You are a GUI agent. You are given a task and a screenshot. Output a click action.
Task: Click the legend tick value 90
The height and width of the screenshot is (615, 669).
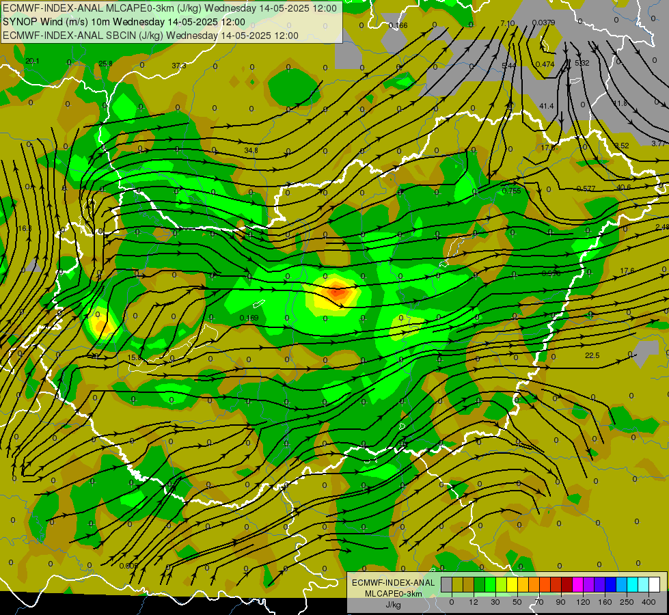(x=560, y=602)
